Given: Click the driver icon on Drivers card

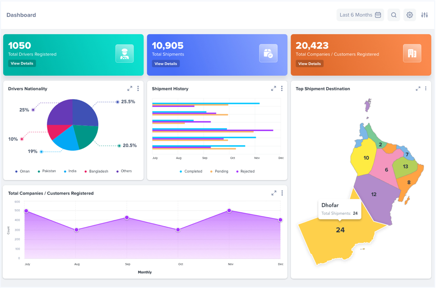Looking at the screenshot, I should click(125, 53).
